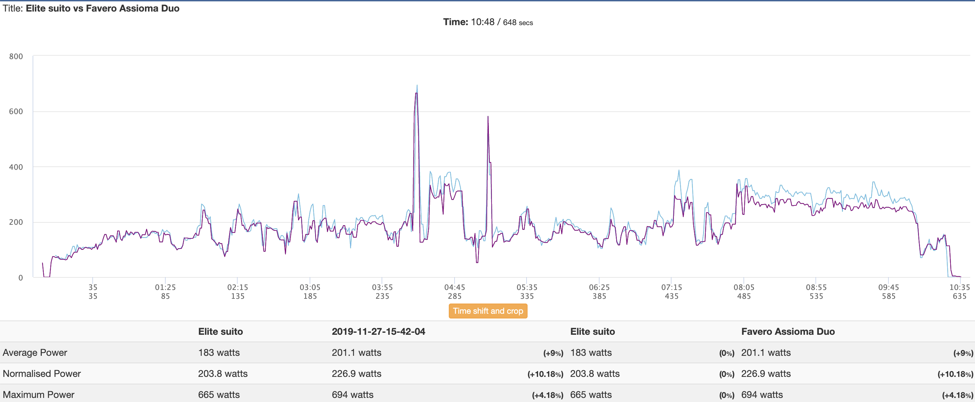
Task: Select the Favero Assioma Duo column header
Action: [788, 332]
